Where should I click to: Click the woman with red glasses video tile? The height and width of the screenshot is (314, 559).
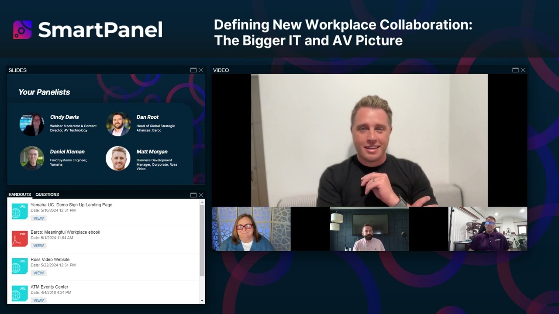(x=251, y=229)
